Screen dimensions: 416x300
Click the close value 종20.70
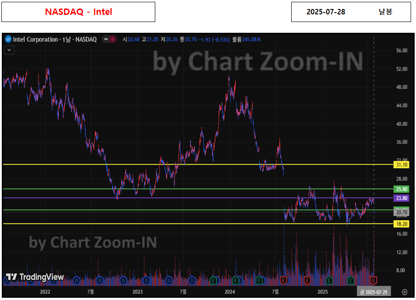click(x=188, y=40)
